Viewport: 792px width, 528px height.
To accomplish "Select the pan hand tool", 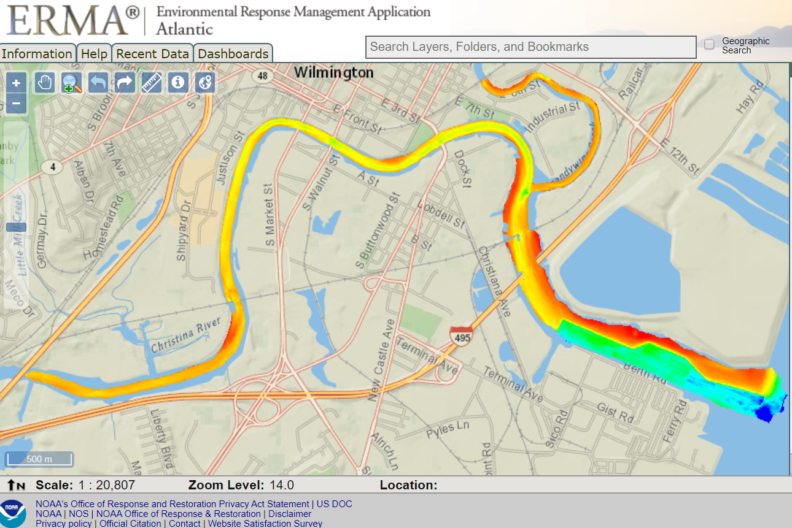I will coord(44,82).
